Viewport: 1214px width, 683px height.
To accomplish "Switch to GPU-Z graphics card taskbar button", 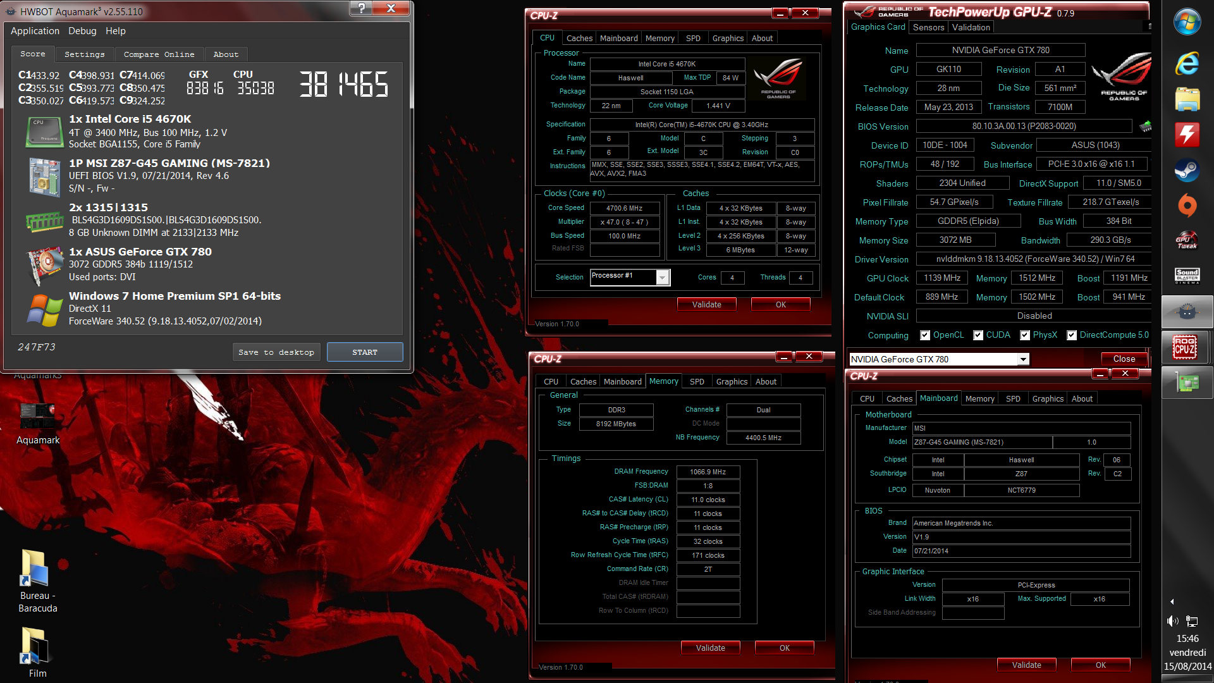I will coord(1187,383).
